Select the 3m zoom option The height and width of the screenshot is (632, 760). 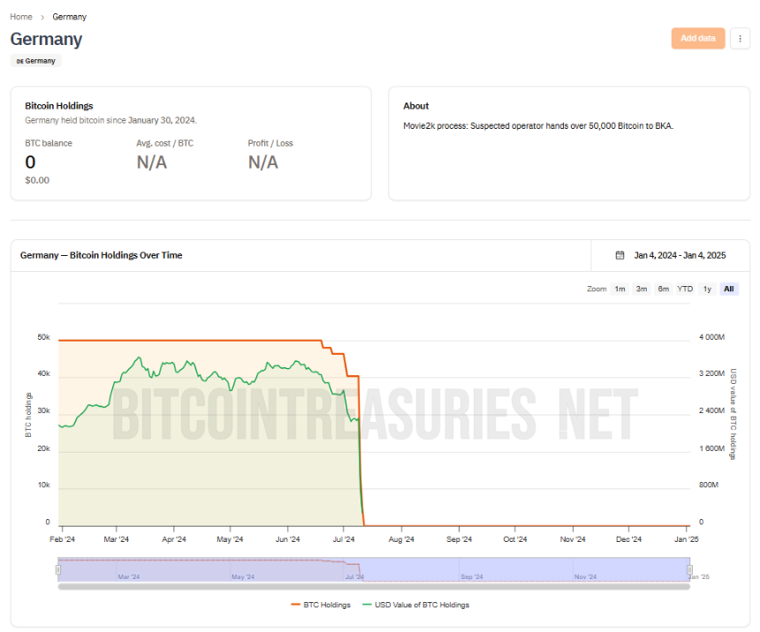[x=642, y=290]
